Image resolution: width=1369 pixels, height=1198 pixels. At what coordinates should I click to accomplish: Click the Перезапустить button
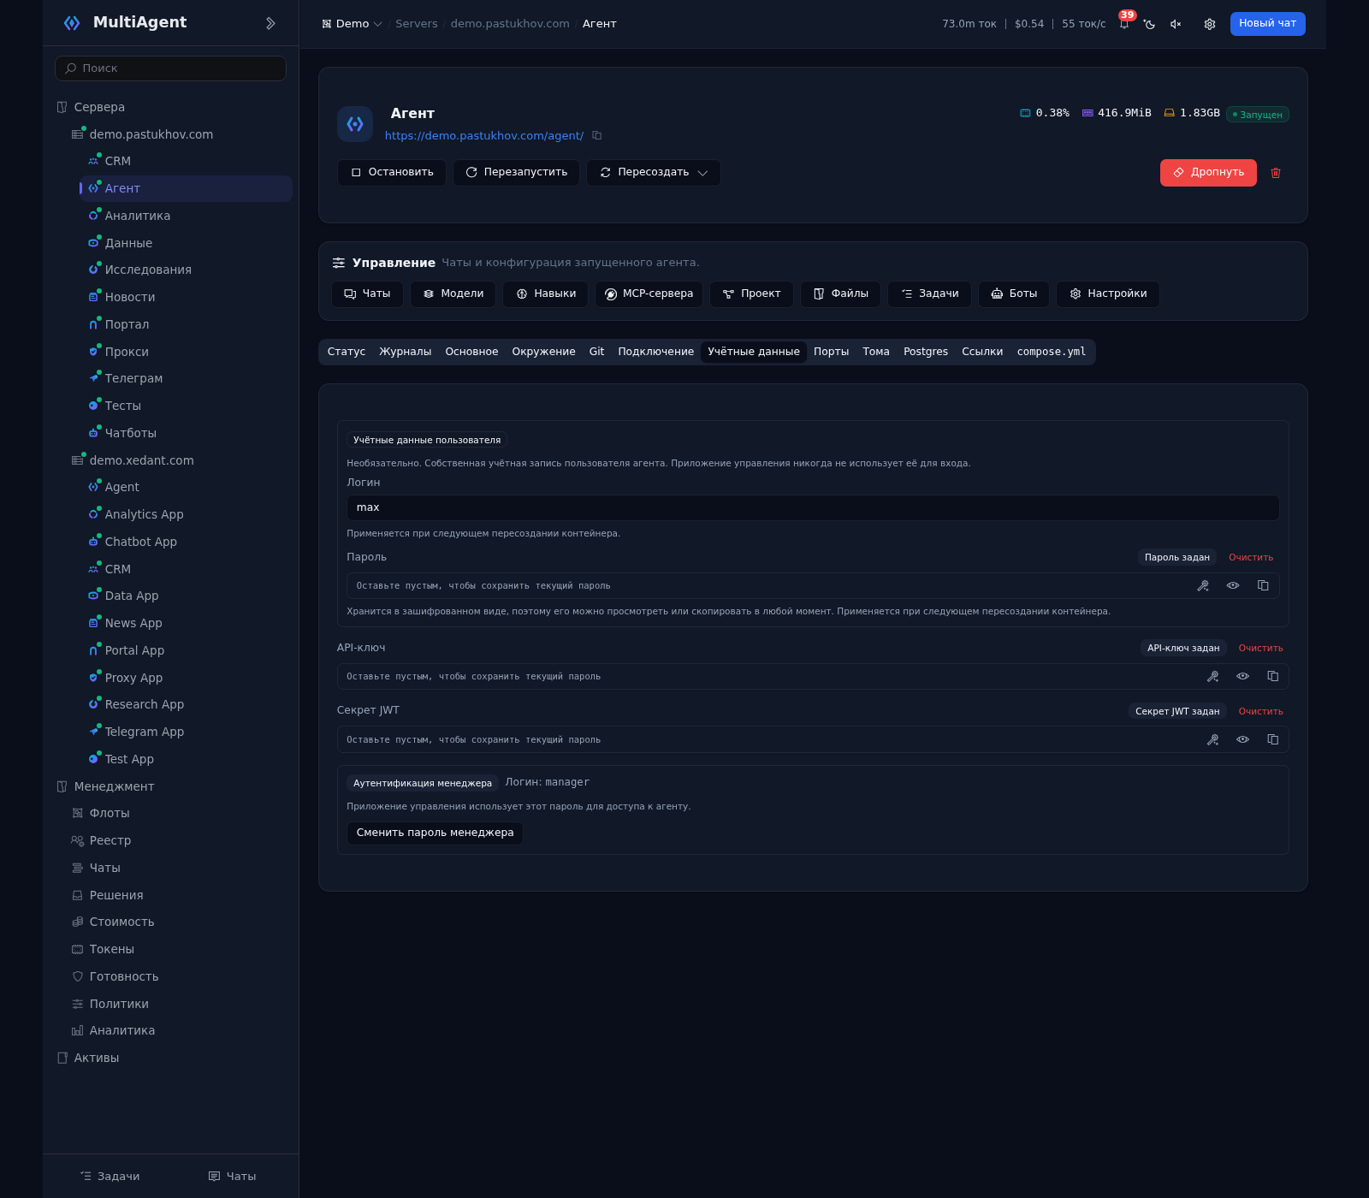[516, 172]
